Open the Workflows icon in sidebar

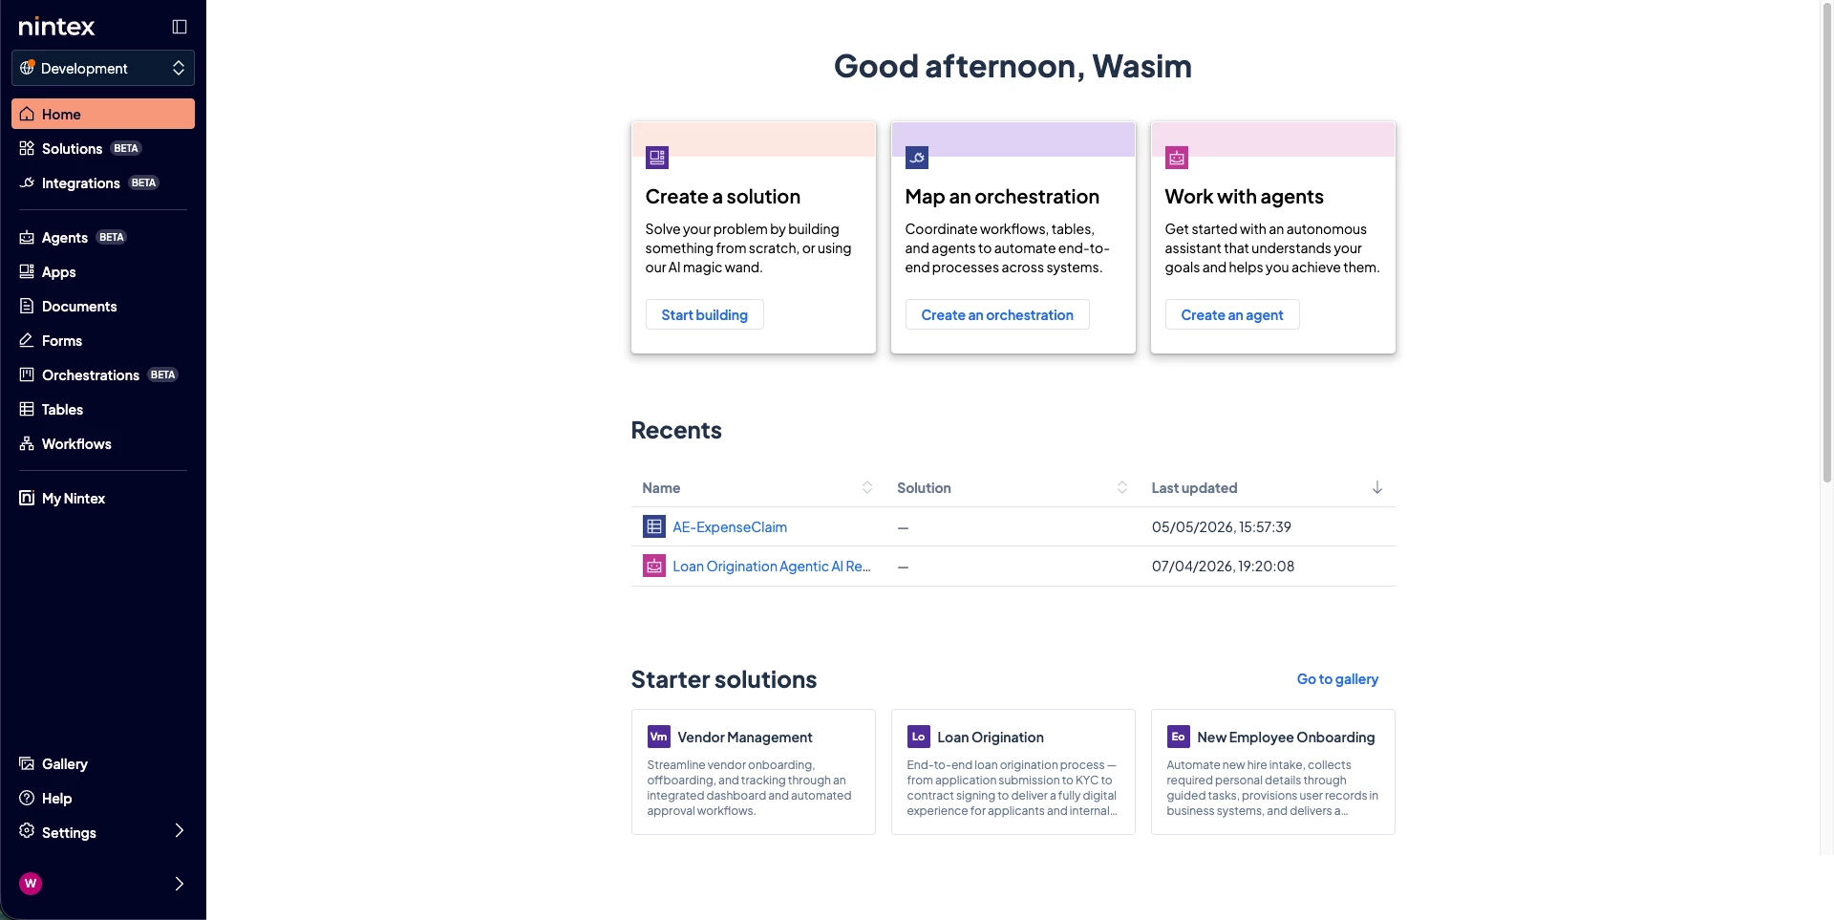27,443
